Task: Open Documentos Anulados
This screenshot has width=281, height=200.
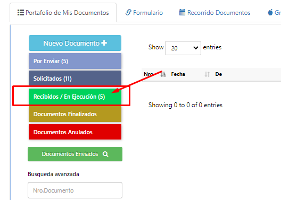Action: (x=75, y=132)
